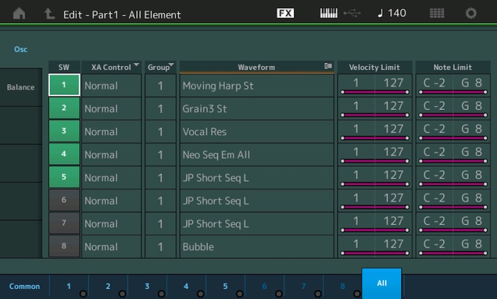This screenshot has height=299, width=497.
Task: Select the Bubble waveform field
Action: pyautogui.click(x=257, y=246)
